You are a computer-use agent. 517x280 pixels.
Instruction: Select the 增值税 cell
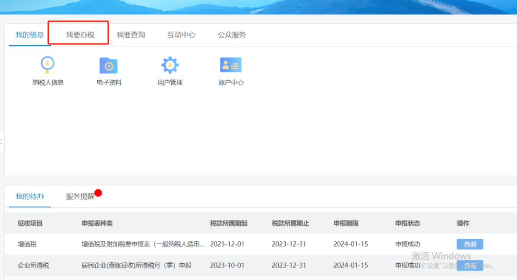point(27,244)
